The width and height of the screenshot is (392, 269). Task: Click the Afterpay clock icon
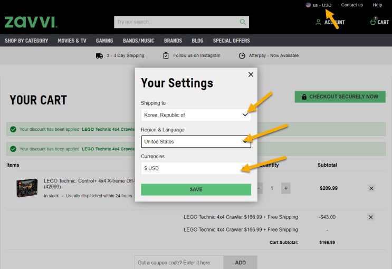242,56
